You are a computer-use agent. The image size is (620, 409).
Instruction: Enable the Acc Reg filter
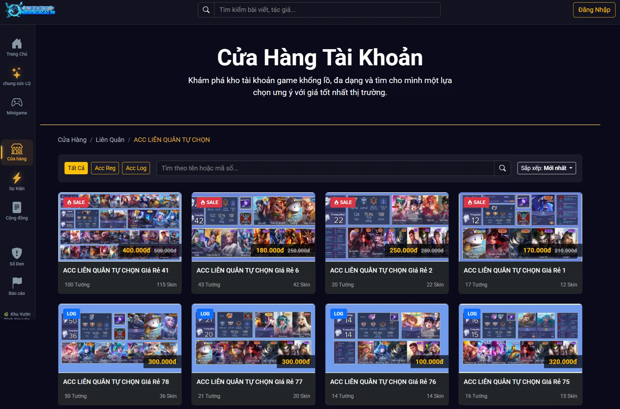pos(105,168)
